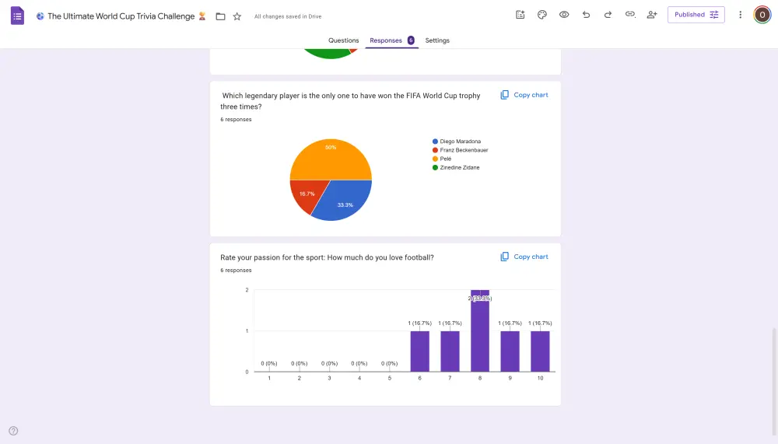Screen dimensions: 778x444
Task: Click Pelé legend entry
Action: pos(442,159)
